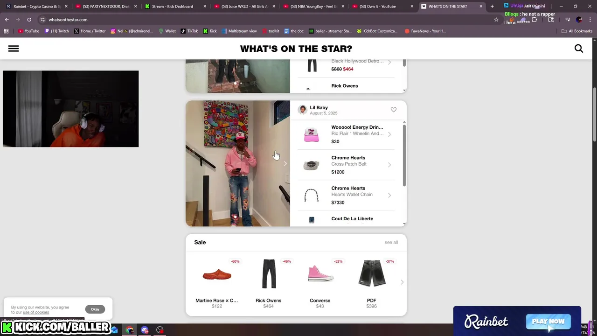
Task: Open the Wallet bookmark
Action: tap(167, 31)
